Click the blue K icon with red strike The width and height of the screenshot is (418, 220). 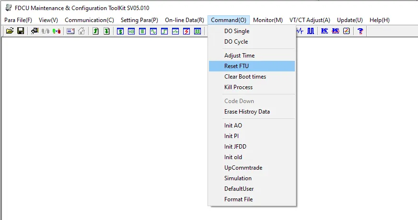tap(336, 31)
